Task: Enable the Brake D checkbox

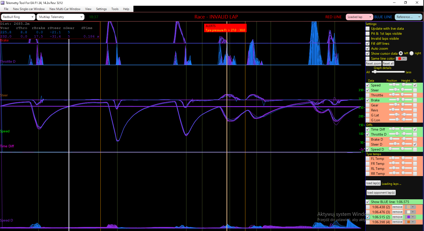Action: pos(368,139)
